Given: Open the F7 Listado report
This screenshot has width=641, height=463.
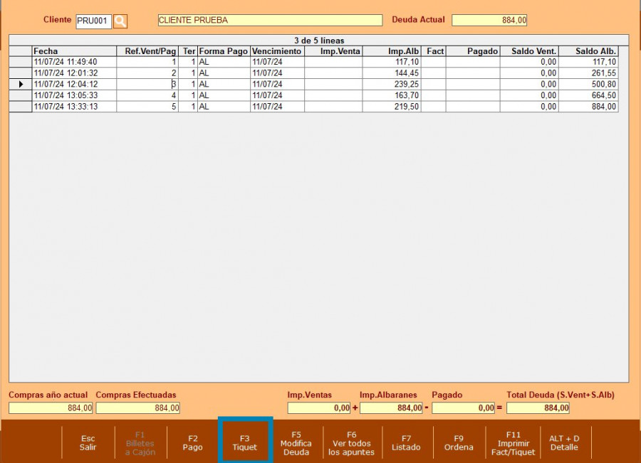Looking at the screenshot, I should pos(406,442).
